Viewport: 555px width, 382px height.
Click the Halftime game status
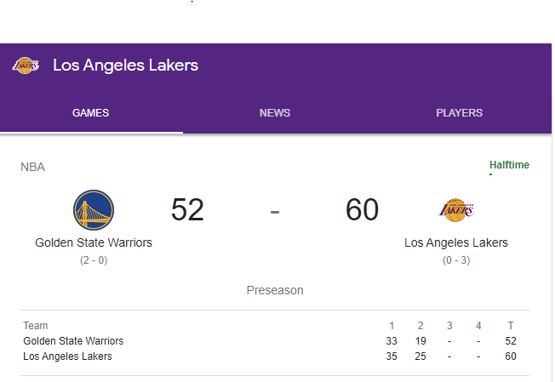(x=509, y=165)
